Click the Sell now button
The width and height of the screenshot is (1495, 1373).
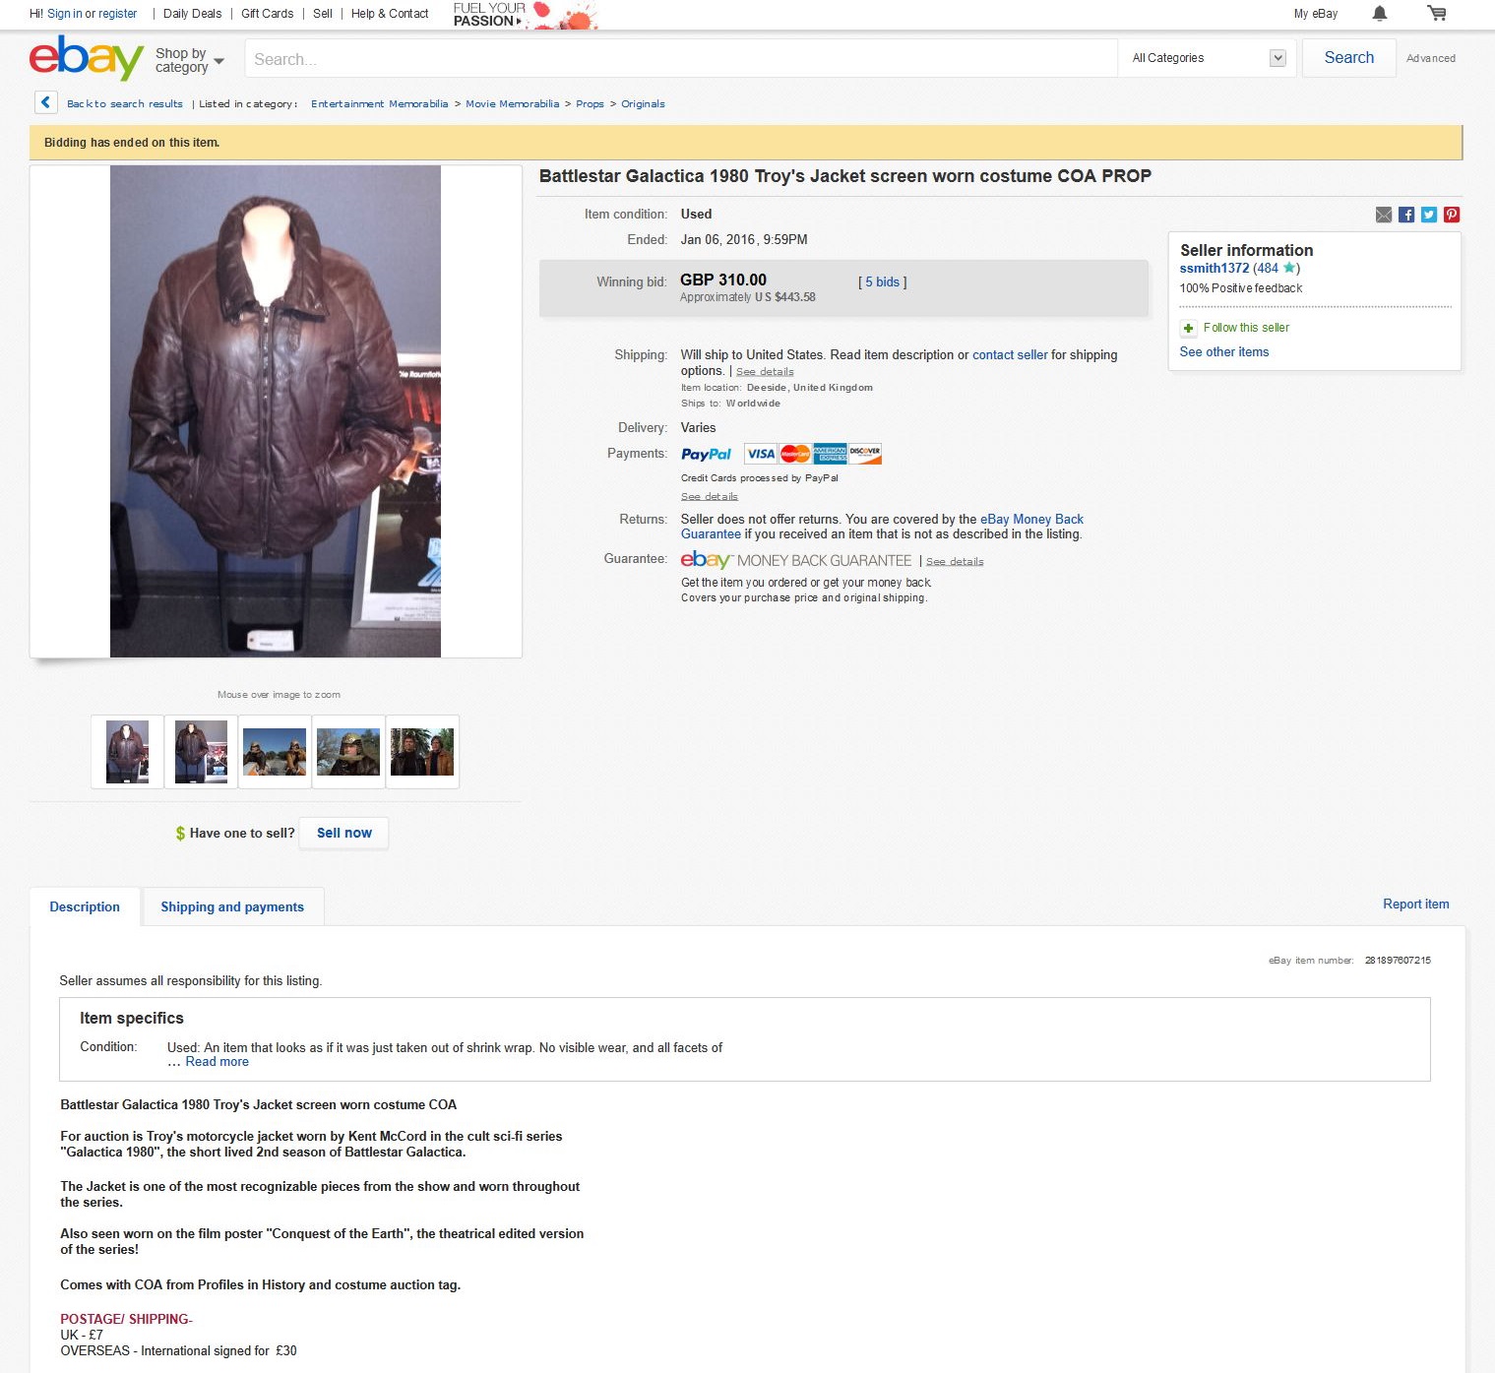click(x=343, y=833)
